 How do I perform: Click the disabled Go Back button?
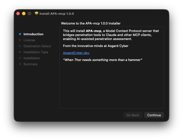[x=133, y=115]
